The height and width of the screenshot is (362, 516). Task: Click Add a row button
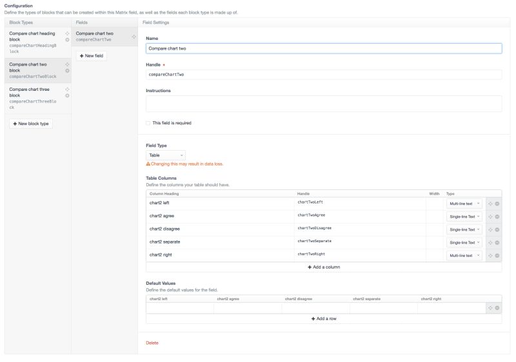click(324, 319)
